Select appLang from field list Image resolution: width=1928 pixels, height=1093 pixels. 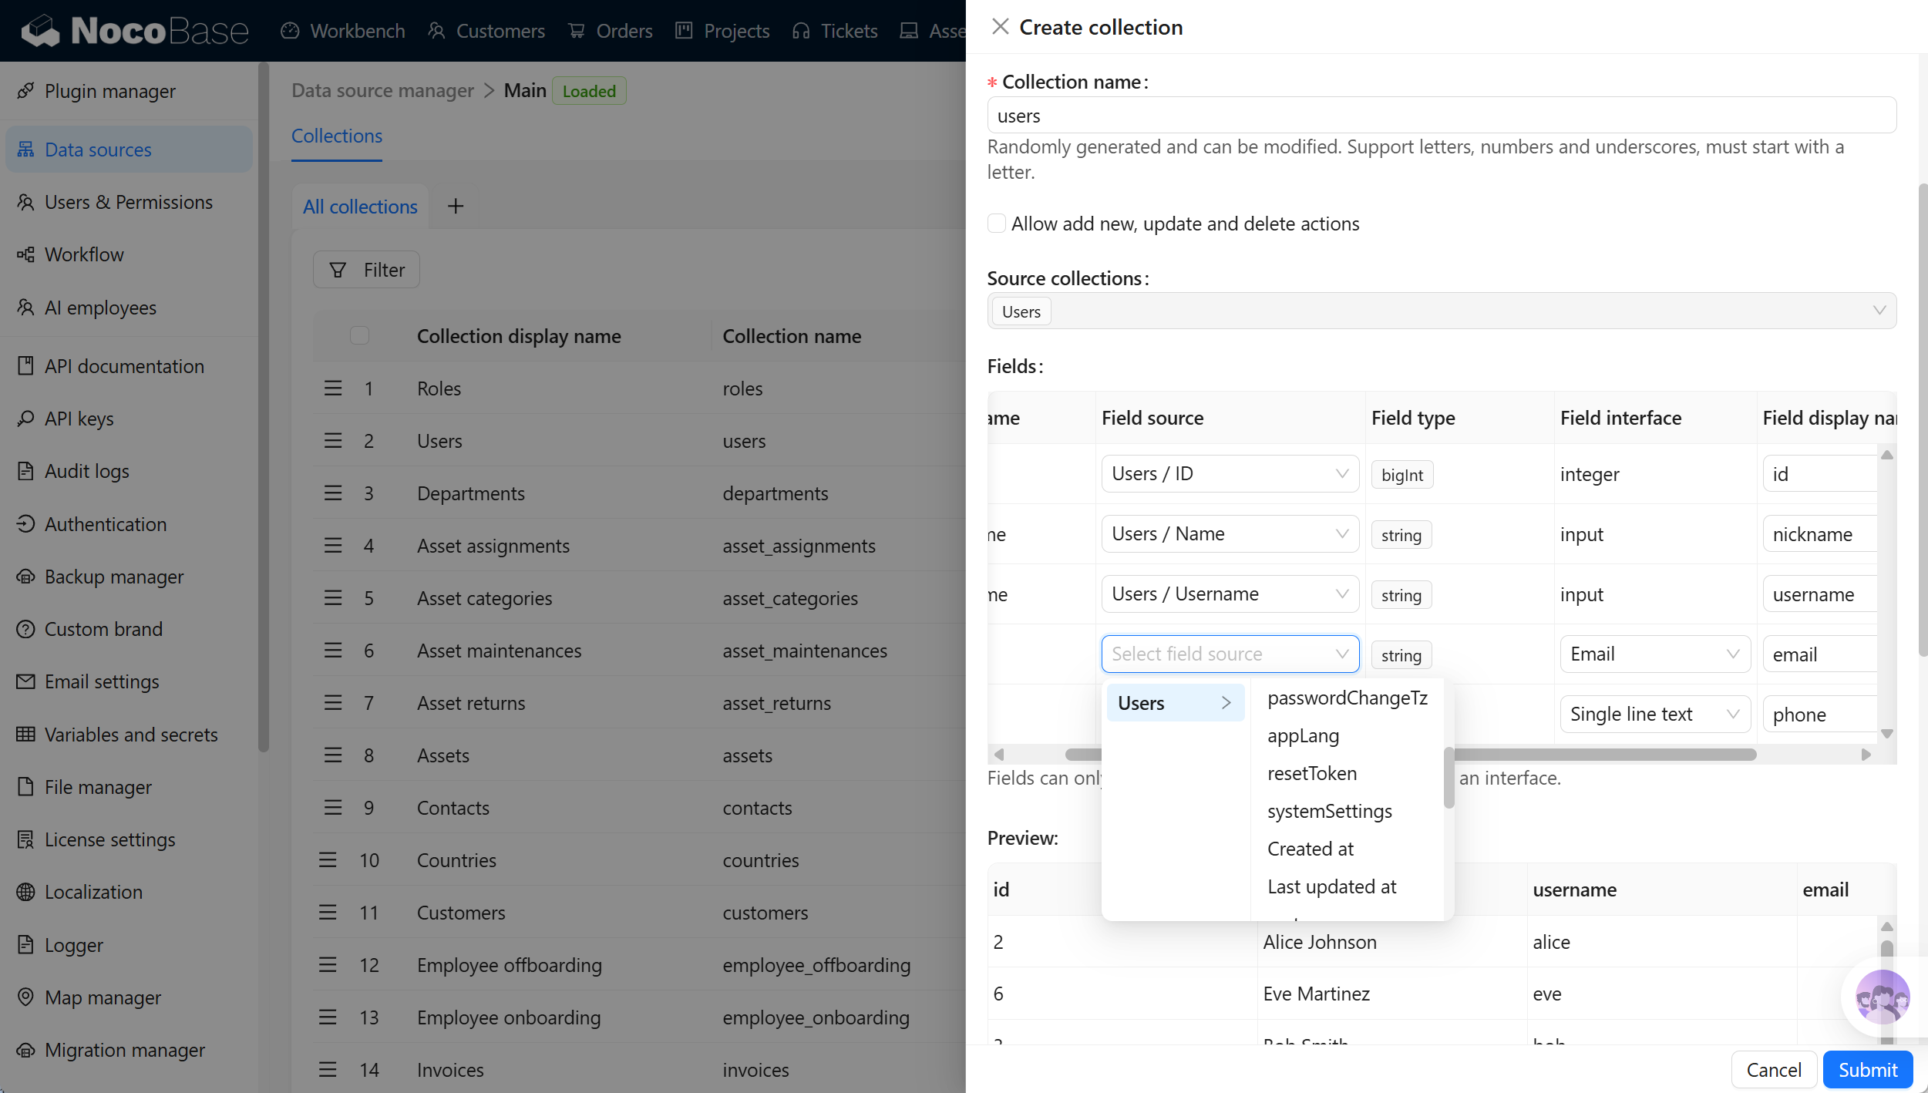coord(1348,735)
